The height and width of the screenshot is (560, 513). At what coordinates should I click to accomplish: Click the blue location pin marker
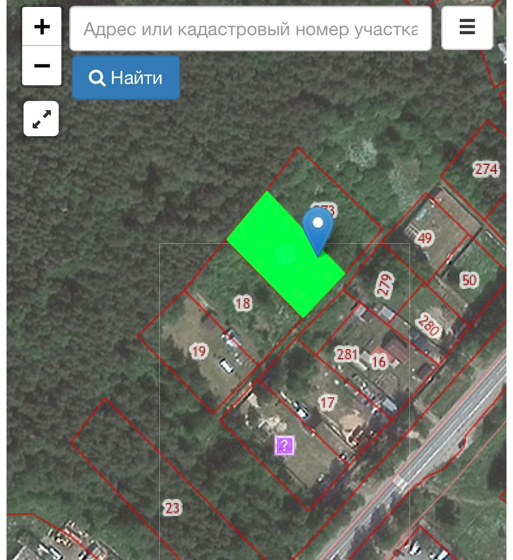pyautogui.click(x=318, y=231)
